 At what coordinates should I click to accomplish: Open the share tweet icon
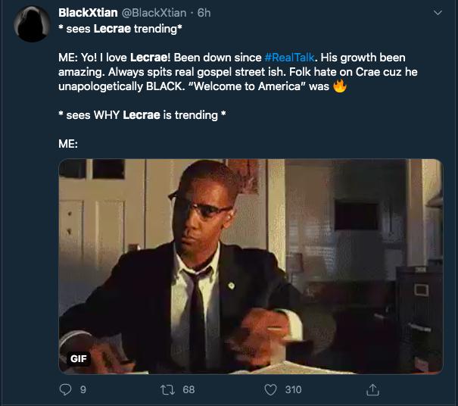click(x=372, y=389)
